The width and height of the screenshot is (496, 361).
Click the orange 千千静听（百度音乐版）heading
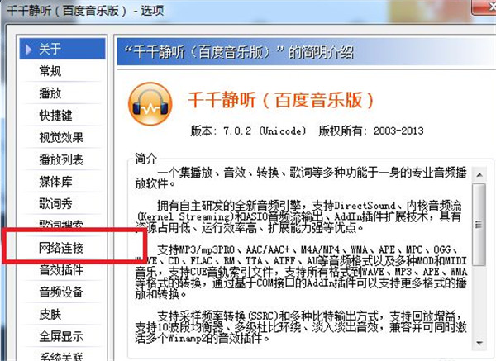(x=280, y=100)
